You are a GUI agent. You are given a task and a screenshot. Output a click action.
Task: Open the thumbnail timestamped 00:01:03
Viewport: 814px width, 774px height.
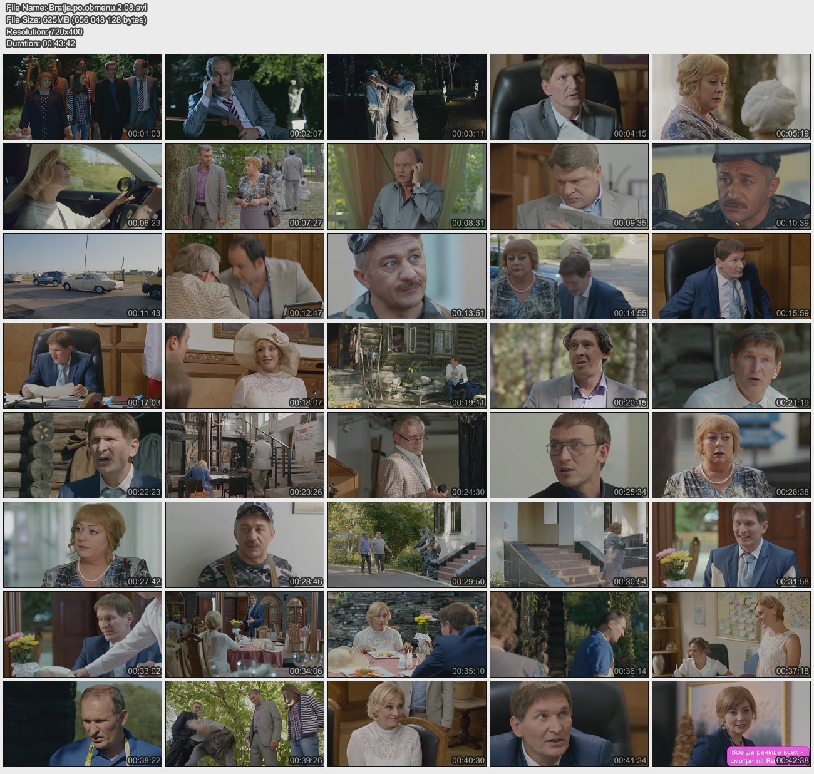(83, 97)
